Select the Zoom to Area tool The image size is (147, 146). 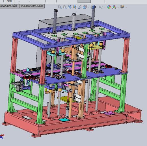pyautogui.click(x=65, y=7)
